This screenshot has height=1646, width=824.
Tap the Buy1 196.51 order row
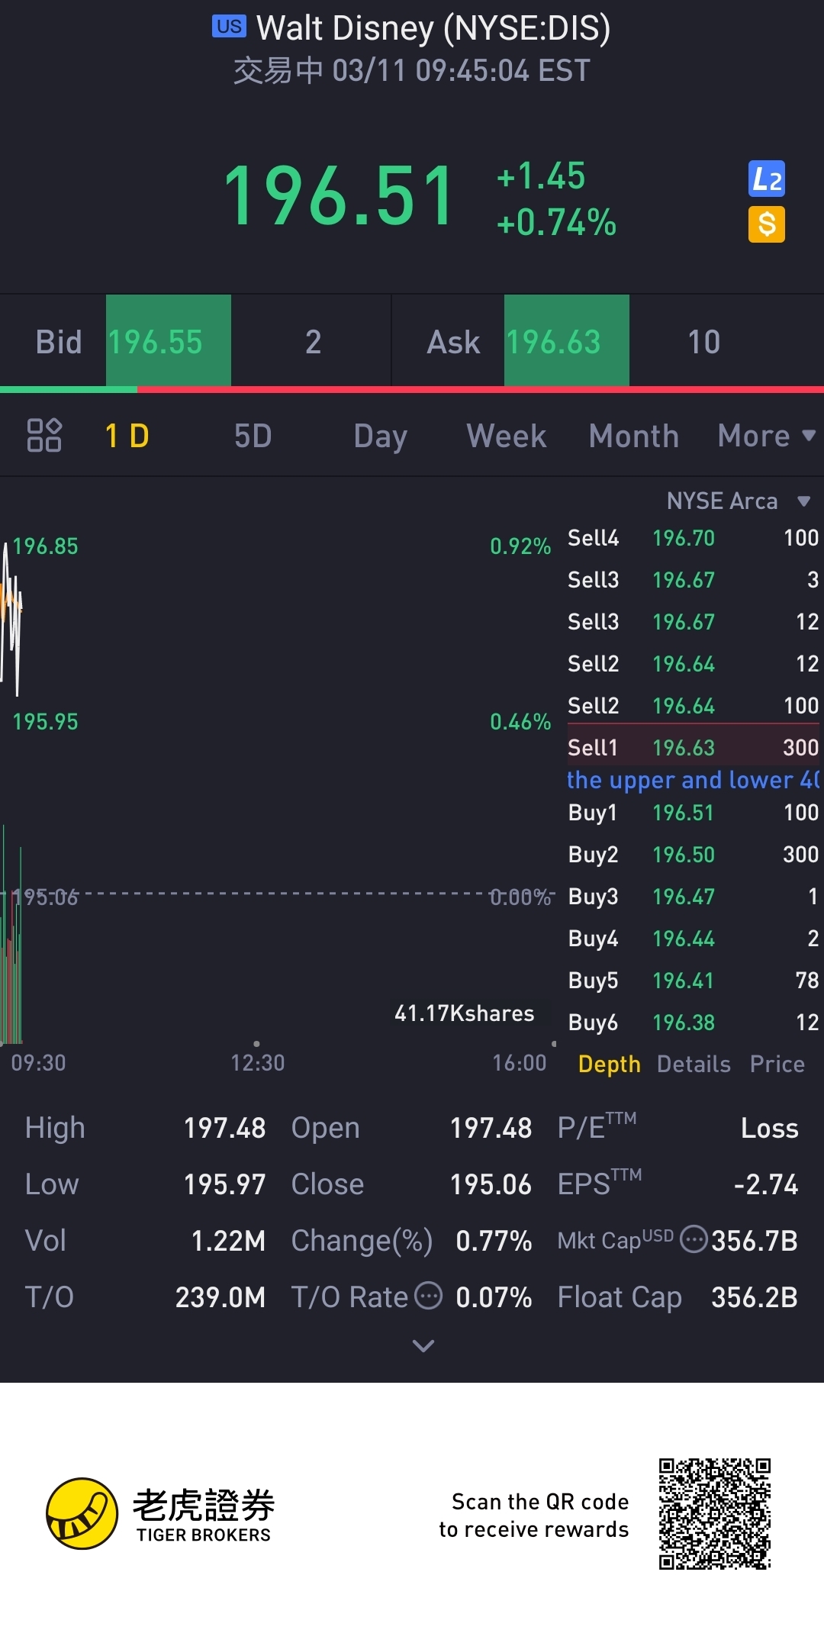click(693, 812)
